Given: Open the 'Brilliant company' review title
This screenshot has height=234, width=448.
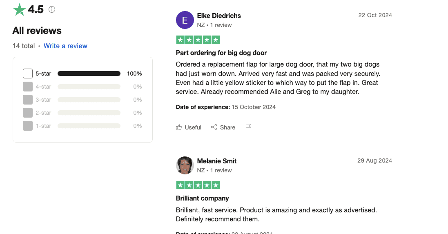Looking at the screenshot, I should 202,198.
